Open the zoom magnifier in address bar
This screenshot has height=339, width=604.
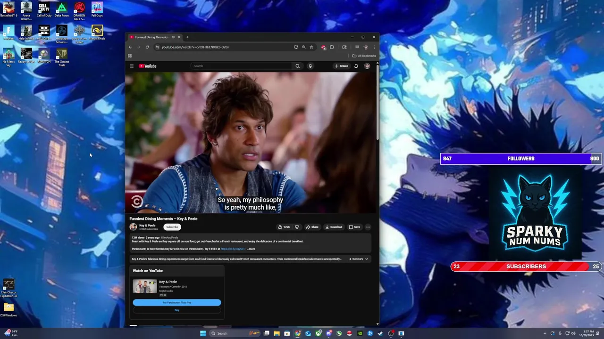(303, 47)
